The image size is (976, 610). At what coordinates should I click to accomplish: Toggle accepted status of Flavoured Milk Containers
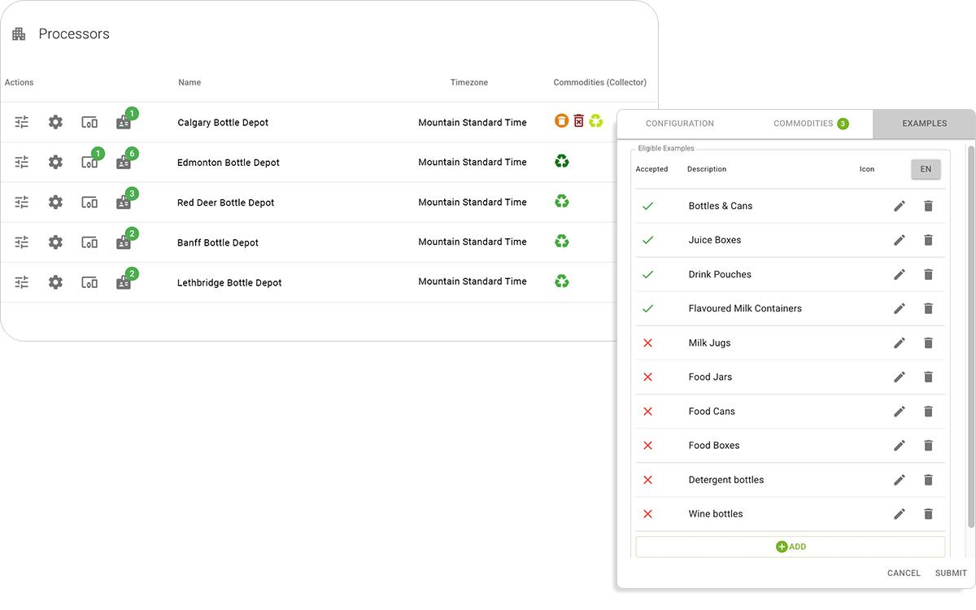click(x=647, y=308)
